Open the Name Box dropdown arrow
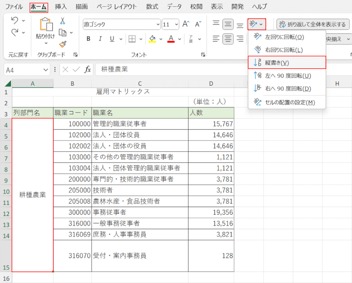Viewport: 352px width, 283px height. click(x=45, y=70)
